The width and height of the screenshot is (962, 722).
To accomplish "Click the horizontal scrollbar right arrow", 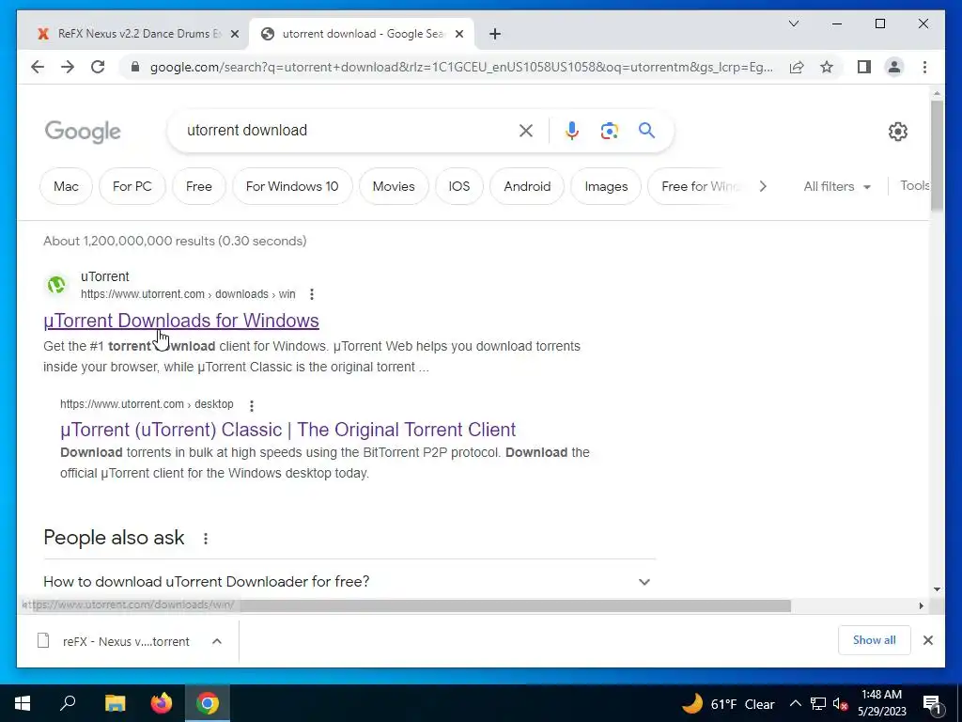I will 921,605.
